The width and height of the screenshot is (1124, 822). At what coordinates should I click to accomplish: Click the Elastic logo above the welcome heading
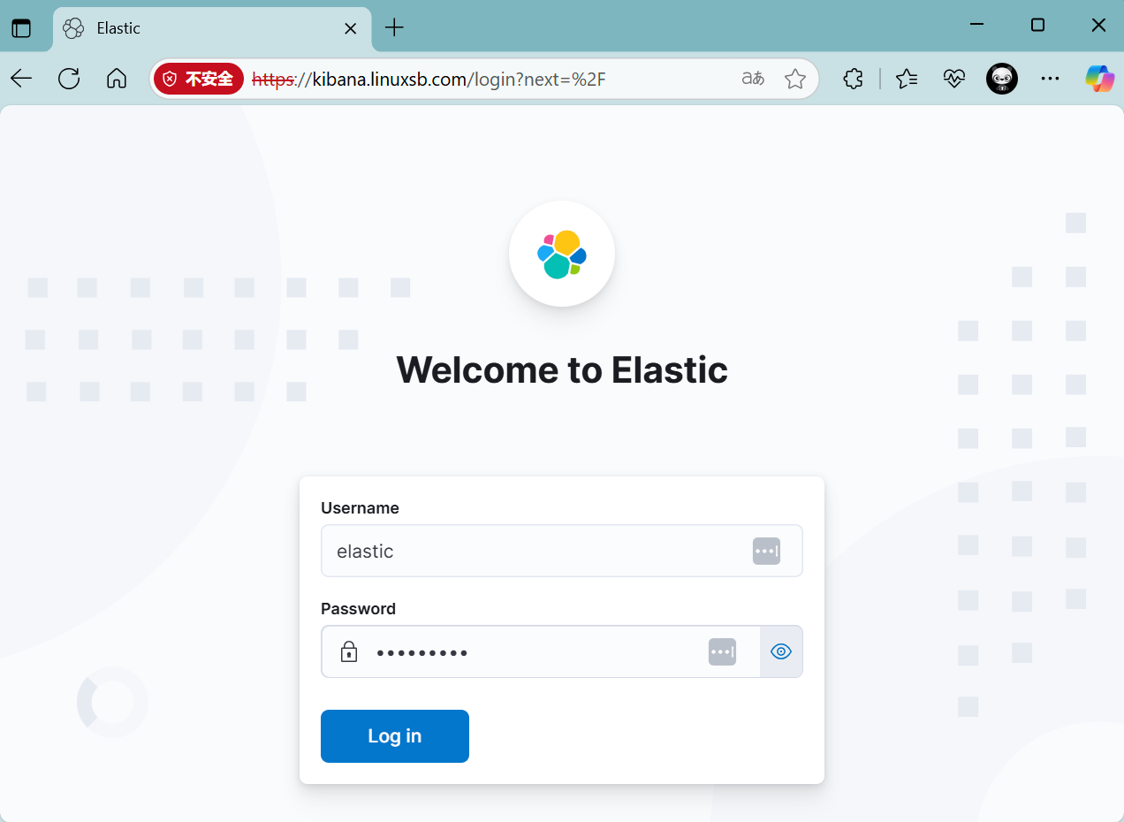coord(562,254)
